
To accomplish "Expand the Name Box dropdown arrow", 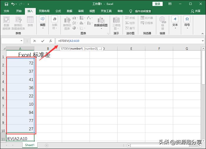I will [22, 41].
